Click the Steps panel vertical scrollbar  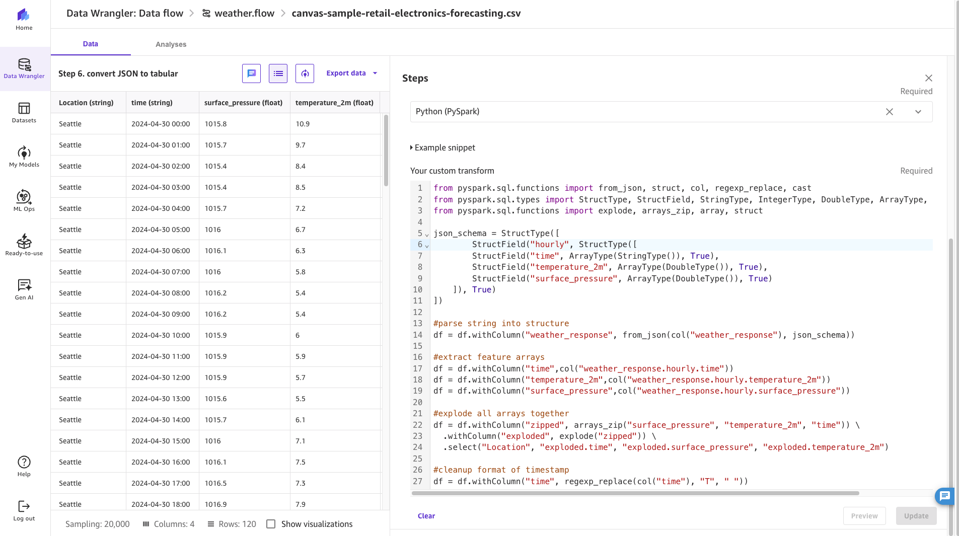(950, 388)
